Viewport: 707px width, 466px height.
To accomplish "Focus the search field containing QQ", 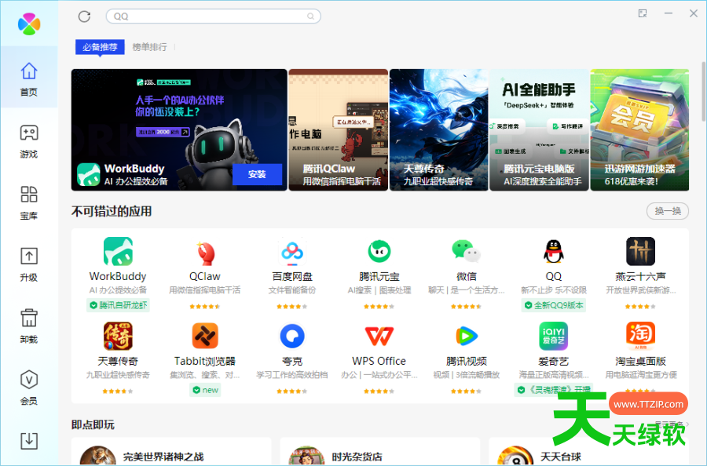I will (213, 16).
